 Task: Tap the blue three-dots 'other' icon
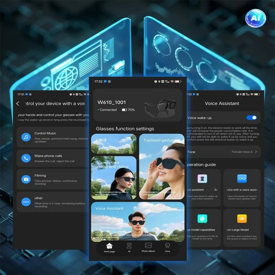pyautogui.click(x=26, y=201)
